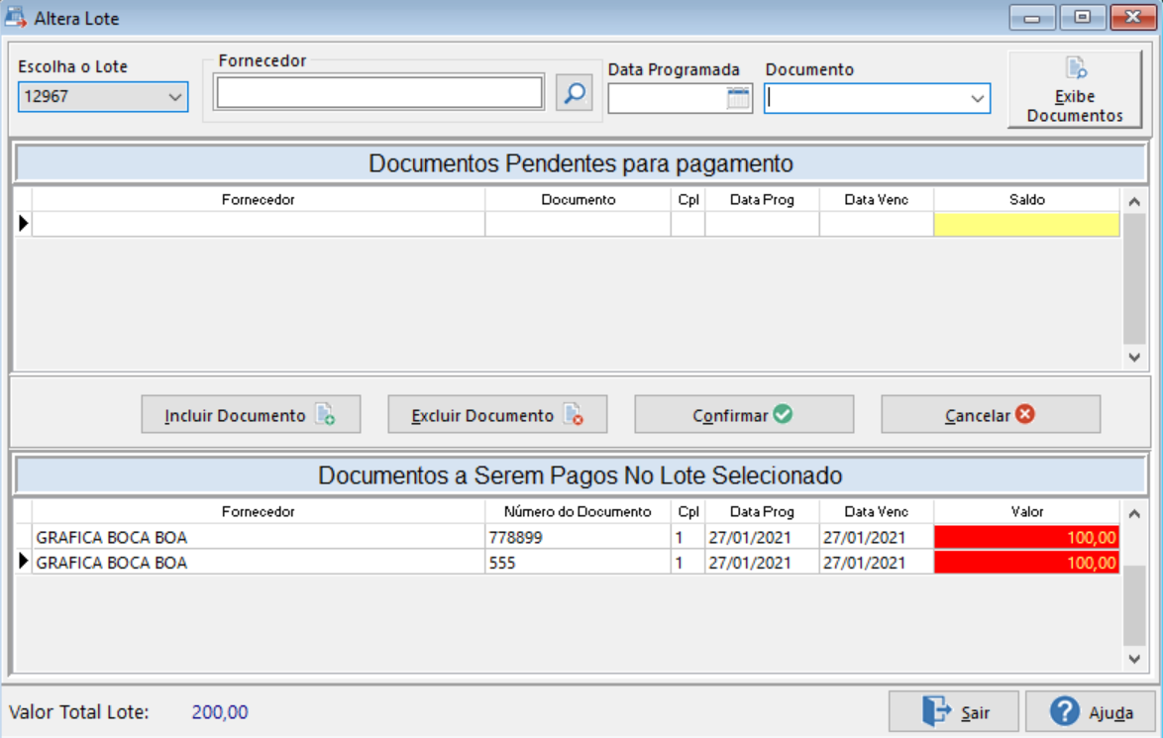Maximize the Altera Lote window
Viewport: 1163px width, 738px height.
pos(1082,17)
